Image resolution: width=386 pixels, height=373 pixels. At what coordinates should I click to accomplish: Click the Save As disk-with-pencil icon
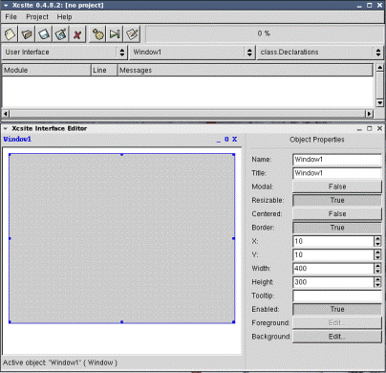pyautogui.click(x=61, y=33)
